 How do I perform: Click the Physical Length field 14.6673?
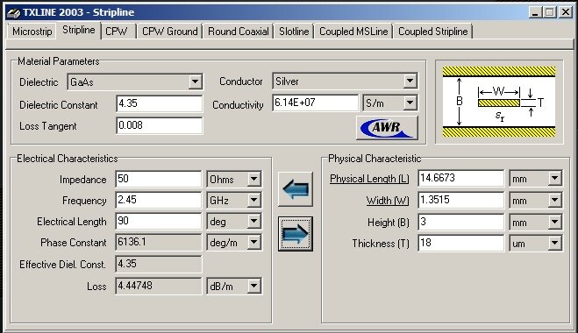click(460, 178)
